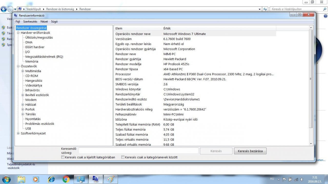Open the Szerkesztés menu
The image size is (328, 184).
pyautogui.click(x=30, y=21)
